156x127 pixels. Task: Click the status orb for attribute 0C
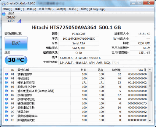point(6,112)
